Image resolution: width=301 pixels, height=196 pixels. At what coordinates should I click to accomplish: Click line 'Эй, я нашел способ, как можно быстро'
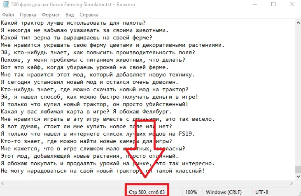60,97
